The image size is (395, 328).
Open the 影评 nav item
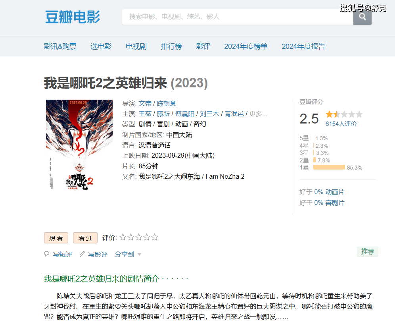click(203, 46)
